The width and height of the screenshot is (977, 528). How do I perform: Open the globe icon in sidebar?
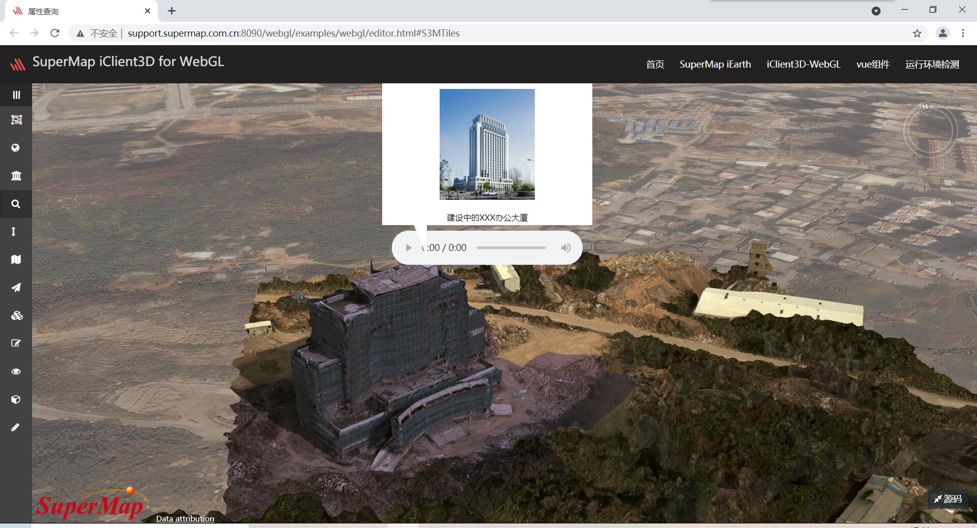coord(16,148)
